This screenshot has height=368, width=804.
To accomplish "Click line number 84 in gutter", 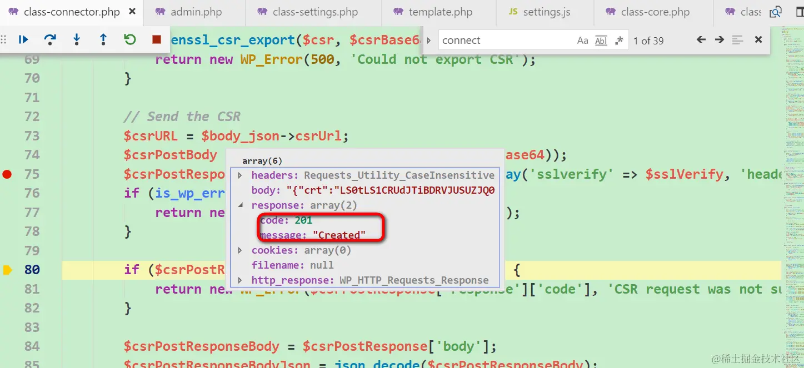I will coord(32,346).
